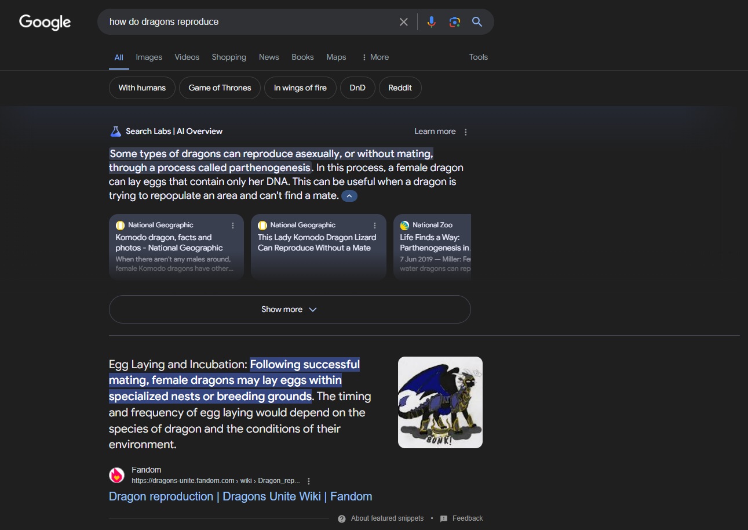Filter by 'Game of Thrones' chip
Viewport: 748px width, 530px height.
[220, 88]
